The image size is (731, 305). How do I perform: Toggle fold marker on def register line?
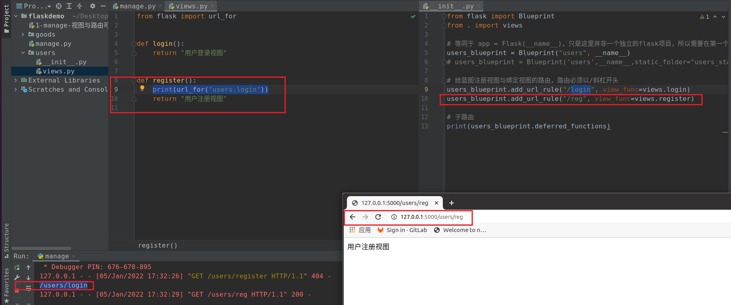point(134,81)
